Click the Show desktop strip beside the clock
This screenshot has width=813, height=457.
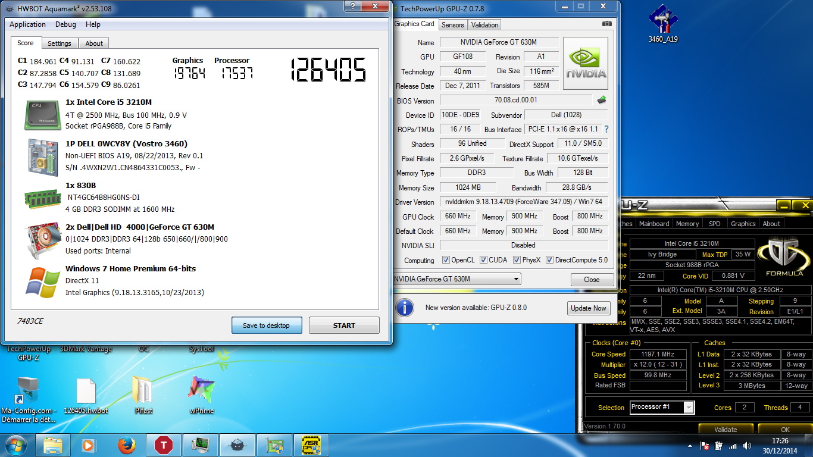[808, 445]
